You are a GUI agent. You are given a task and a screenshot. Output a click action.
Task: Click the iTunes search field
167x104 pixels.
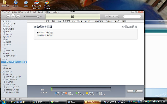tap(132, 16)
